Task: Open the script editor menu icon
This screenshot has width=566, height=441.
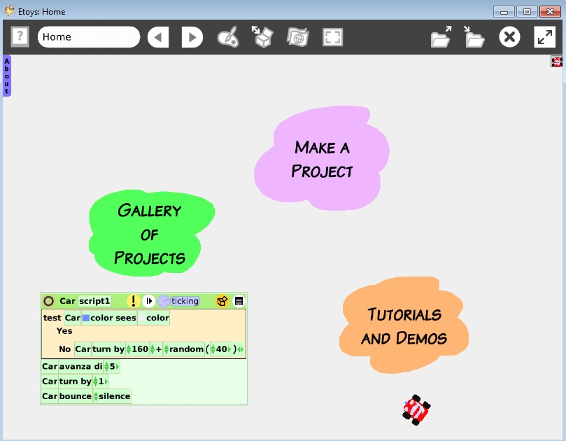Action: (239, 301)
